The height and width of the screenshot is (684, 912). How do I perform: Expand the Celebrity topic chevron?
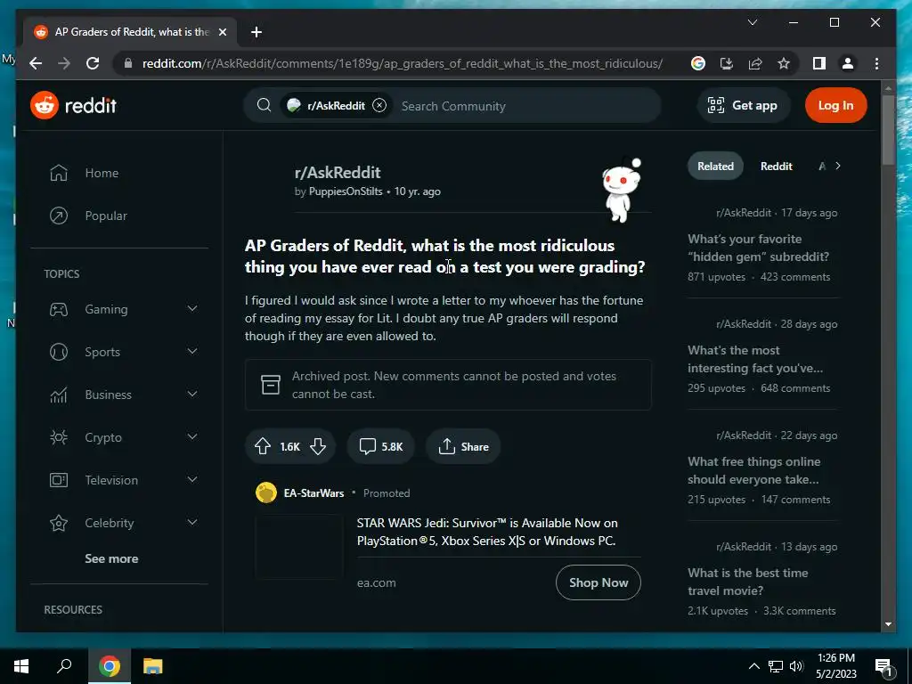coord(192,522)
